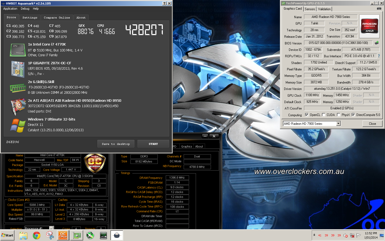This screenshot has width=385, height=241.
Task: Open the AMD Radeon HD 7900 Series dropdown
Action: [x=338, y=123]
